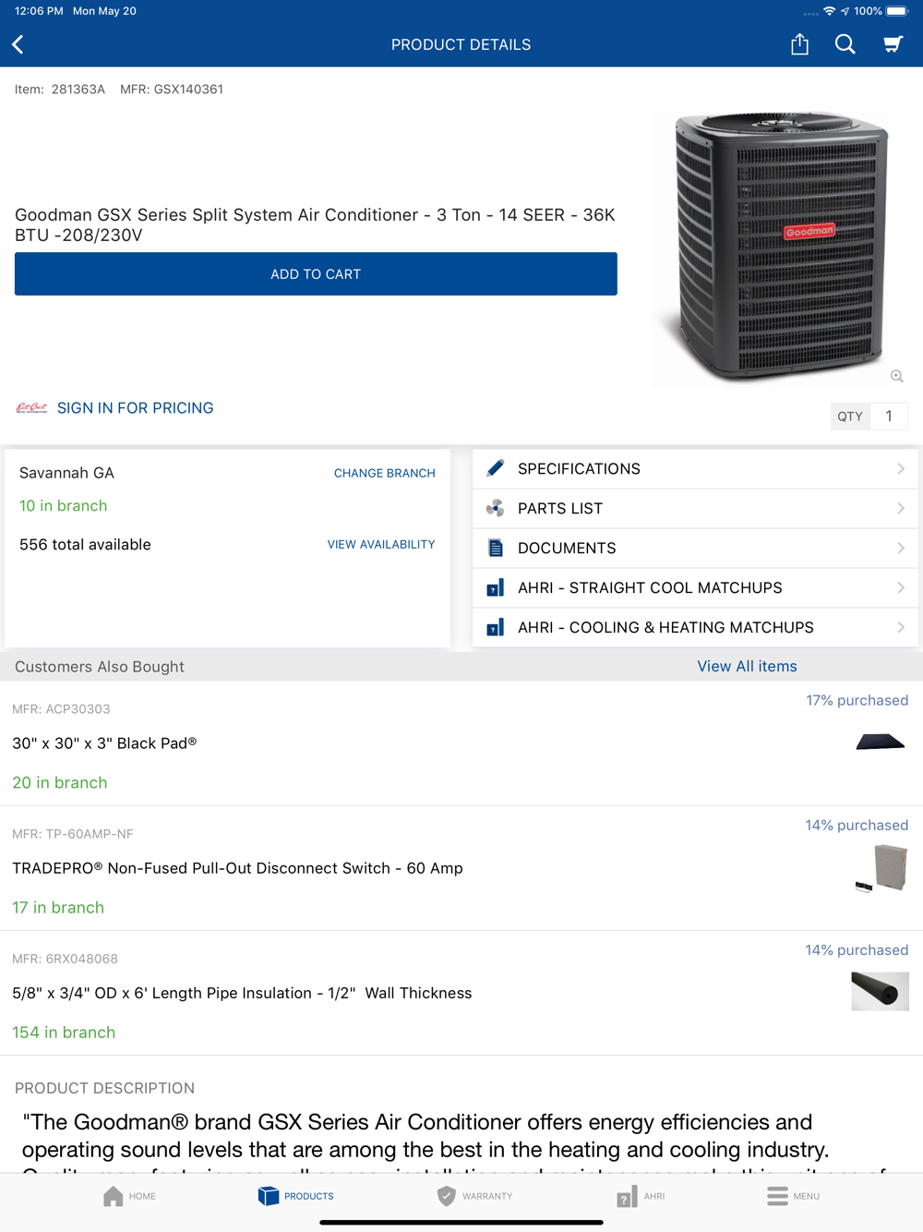The width and height of the screenshot is (923, 1232).
Task: Click the 'Item: 281363A' text
Action: click(60, 89)
